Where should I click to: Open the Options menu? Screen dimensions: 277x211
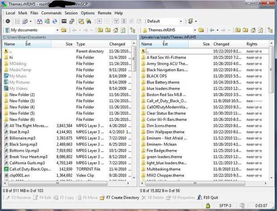click(x=88, y=13)
